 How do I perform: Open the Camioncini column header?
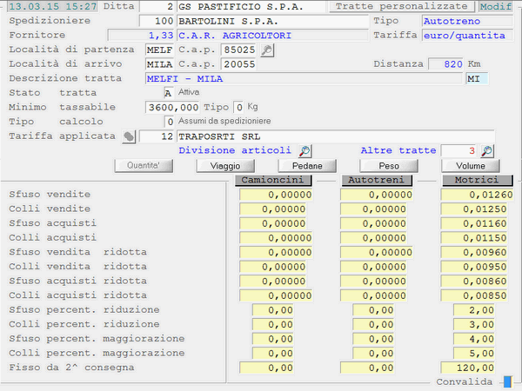click(x=273, y=180)
